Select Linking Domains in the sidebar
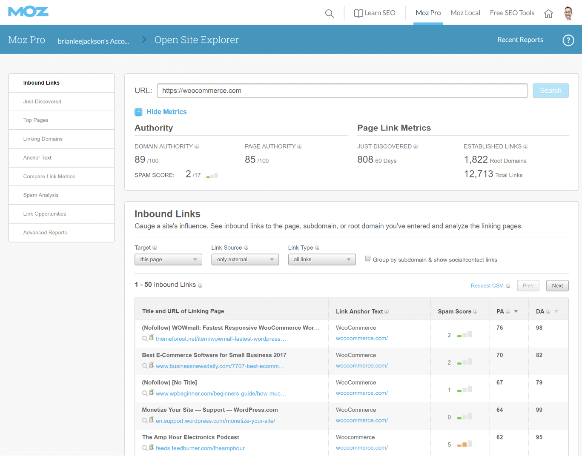Image resolution: width=582 pixels, height=456 pixels. click(x=43, y=139)
